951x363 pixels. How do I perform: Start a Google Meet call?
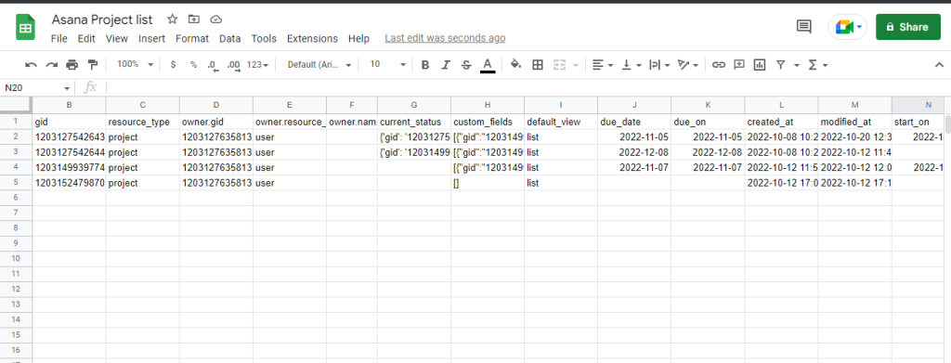point(847,27)
